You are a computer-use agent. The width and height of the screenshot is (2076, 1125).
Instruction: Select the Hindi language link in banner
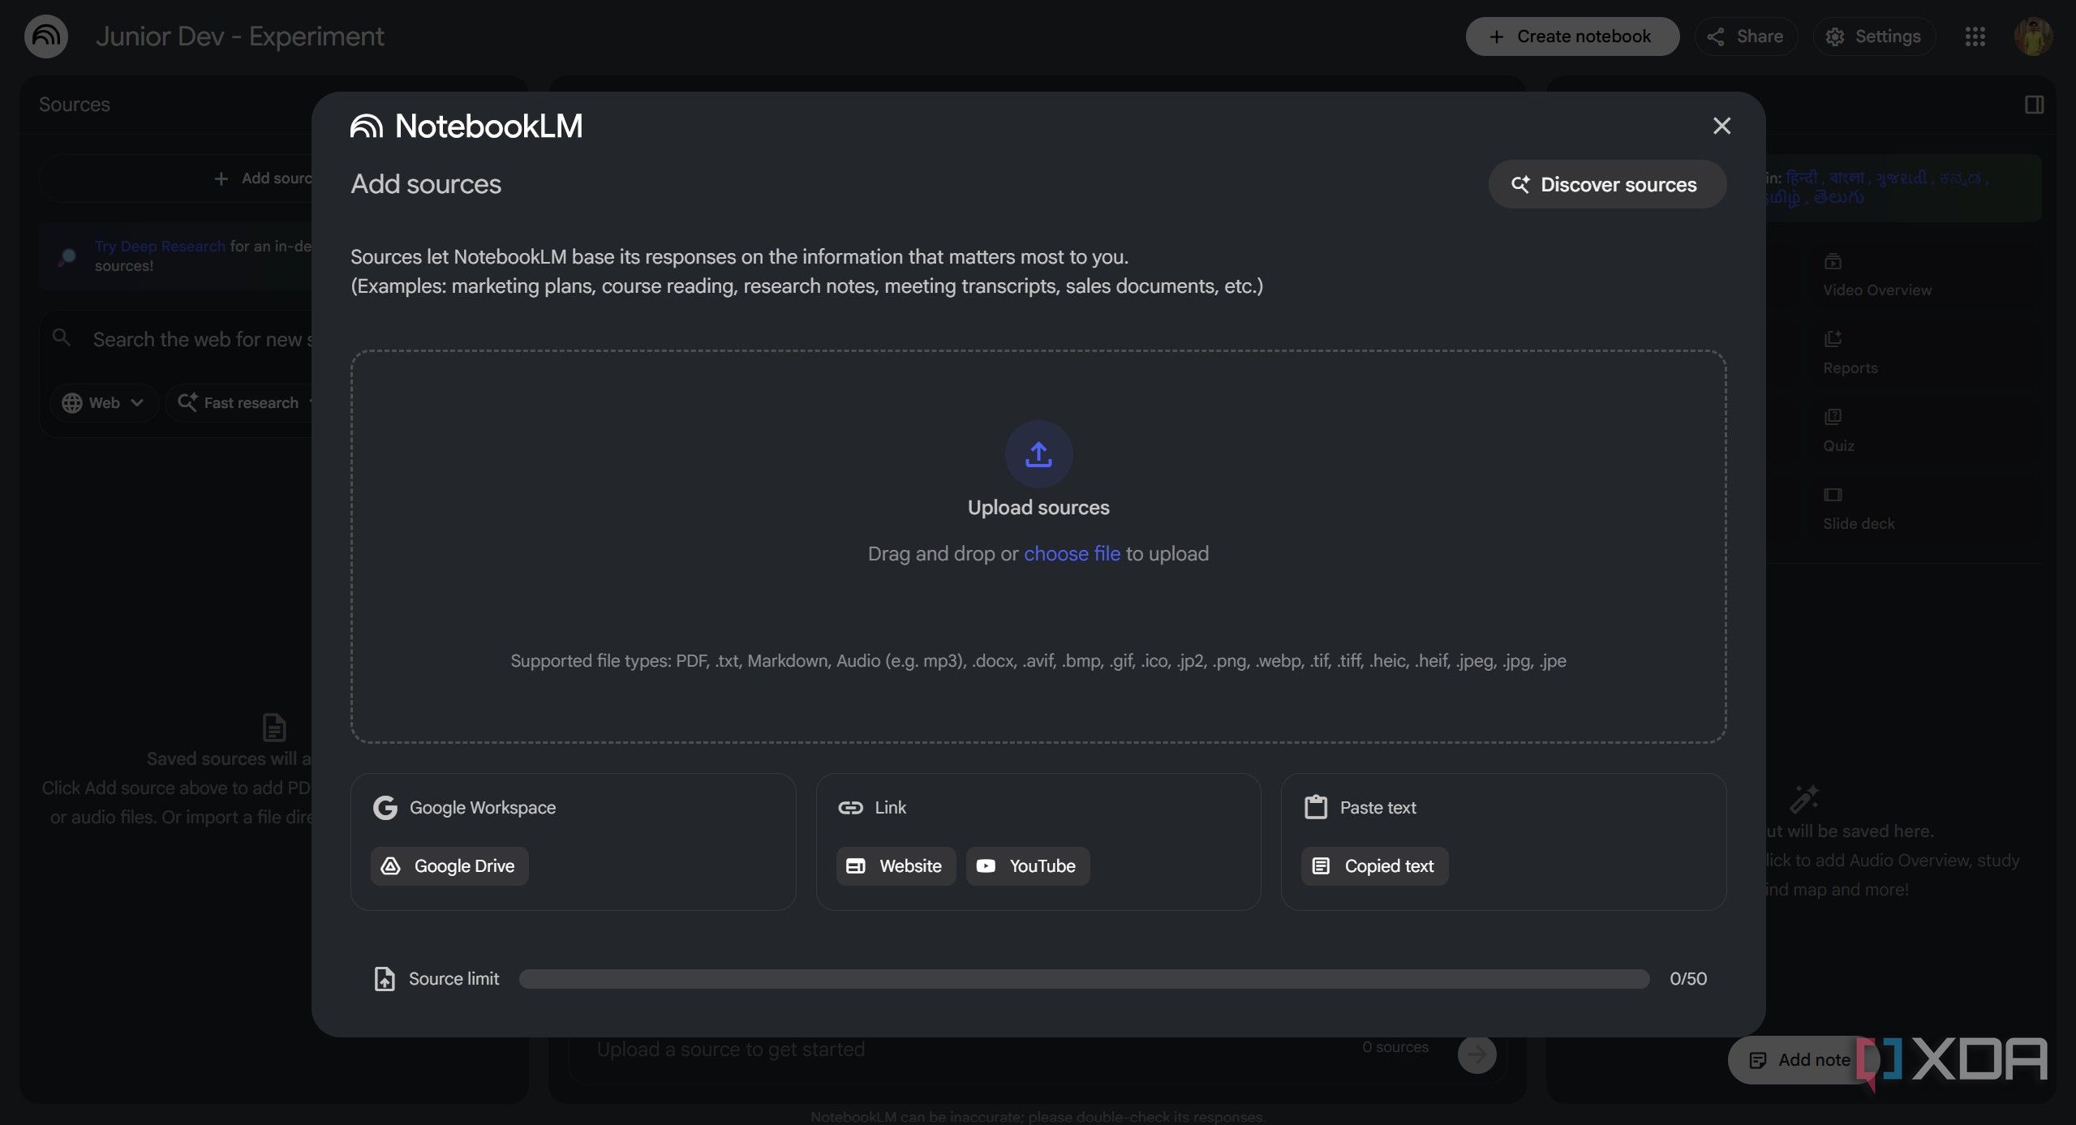1801,178
